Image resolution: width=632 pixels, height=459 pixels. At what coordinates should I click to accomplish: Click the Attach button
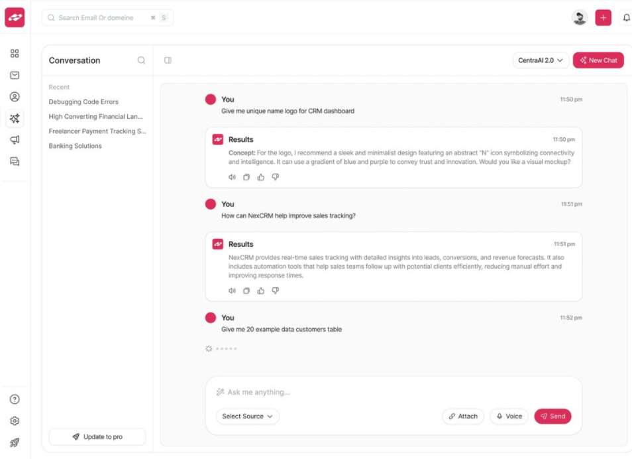coord(463,416)
